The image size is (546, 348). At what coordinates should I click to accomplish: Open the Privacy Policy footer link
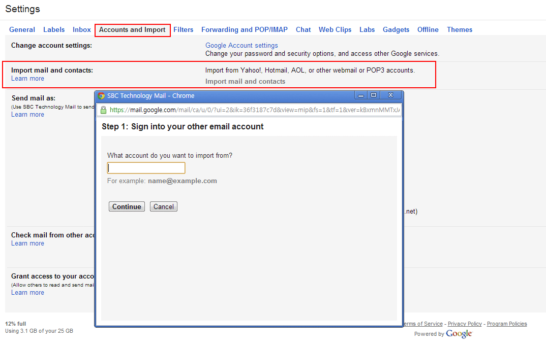tap(465, 324)
